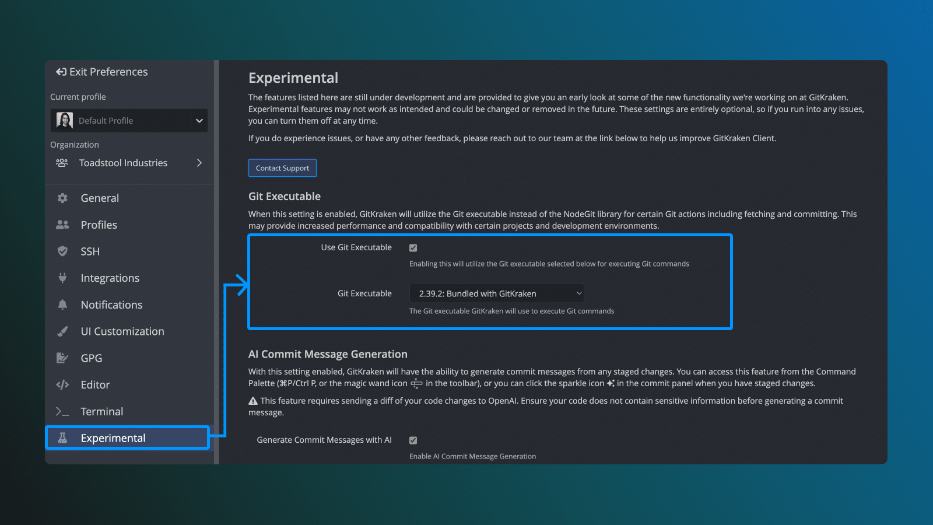Disable the Use Git Executable checkbox
The width and height of the screenshot is (933, 525).
[x=413, y=247]
